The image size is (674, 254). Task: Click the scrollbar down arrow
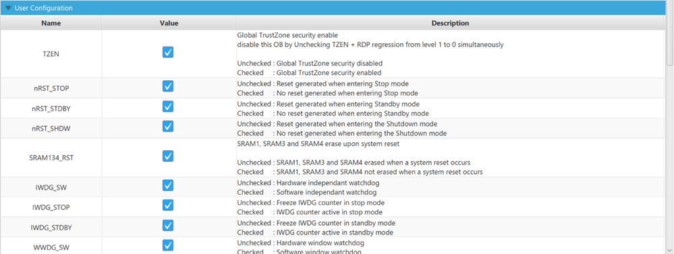coord(670,249)
